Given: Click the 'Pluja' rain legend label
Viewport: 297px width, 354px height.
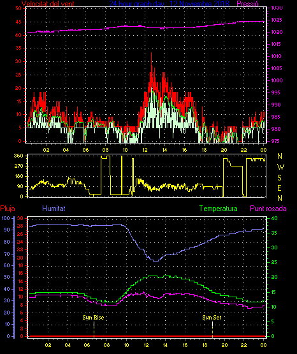Looking at the screenshot, I should (8, 209).
